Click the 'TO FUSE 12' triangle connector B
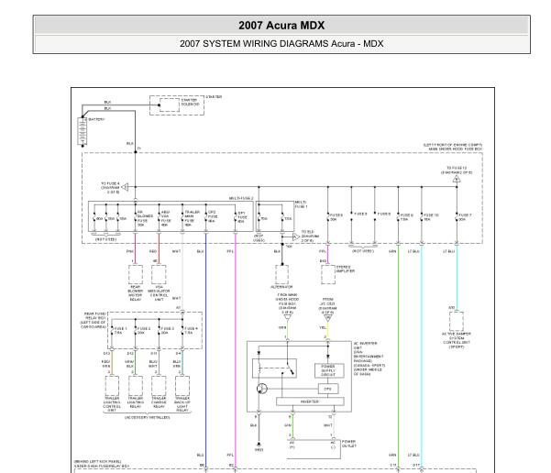Image resolution: width=551 pixels, height=473 pixels. tap(457, 180)
